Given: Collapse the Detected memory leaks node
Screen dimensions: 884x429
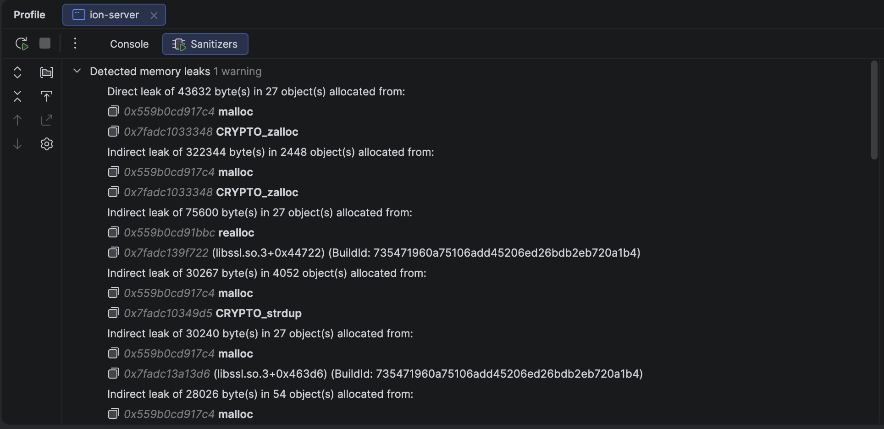Looking at the screenshot, I should [77, 71].
